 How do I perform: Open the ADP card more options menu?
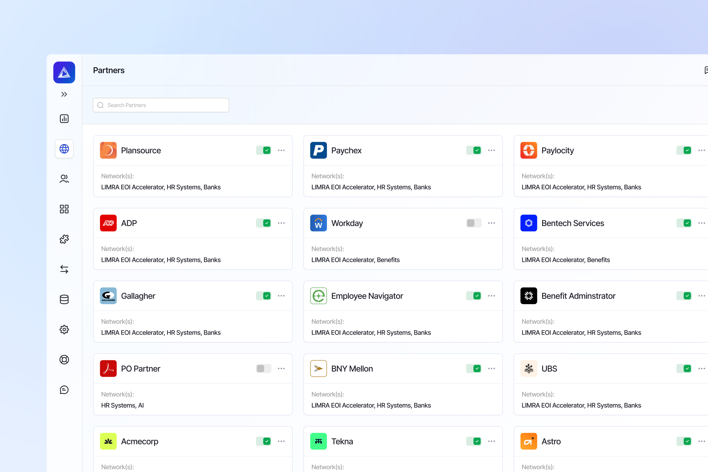coord(281,223)
